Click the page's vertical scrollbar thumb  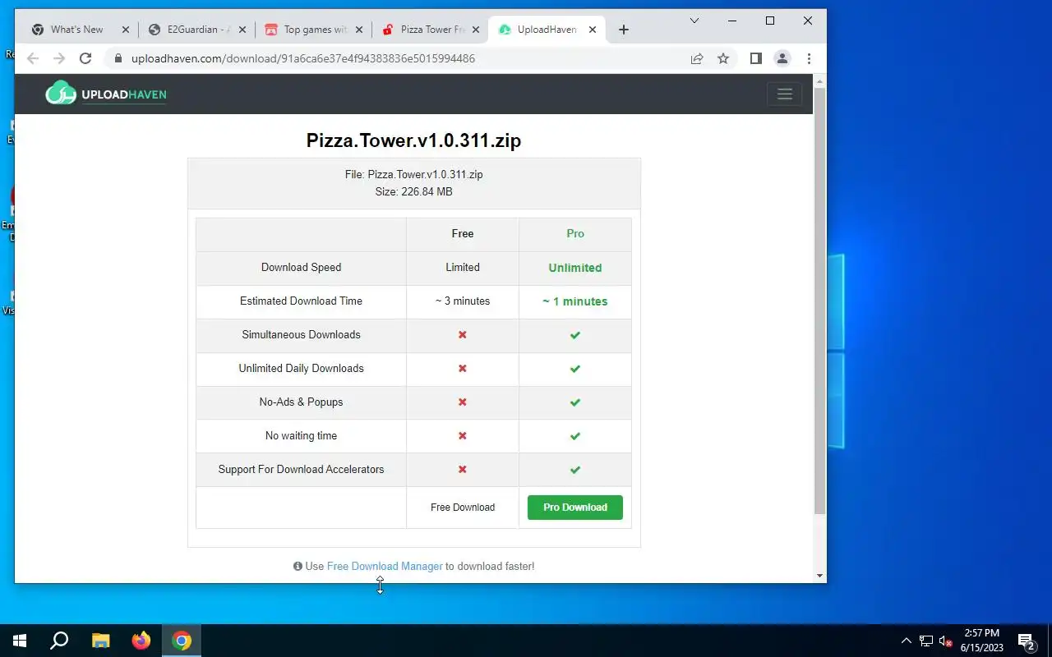click(819, 301)
